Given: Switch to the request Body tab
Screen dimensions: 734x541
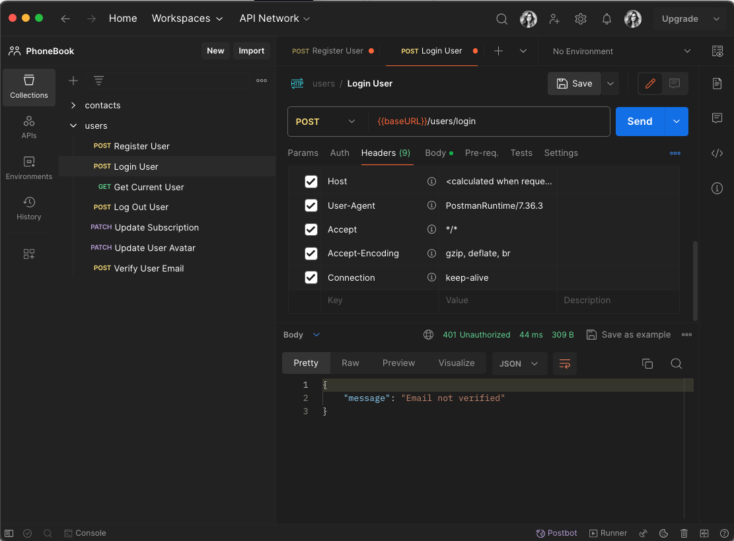Looking at the screenshot, I should pyautogui.click(x=439, y=153).
